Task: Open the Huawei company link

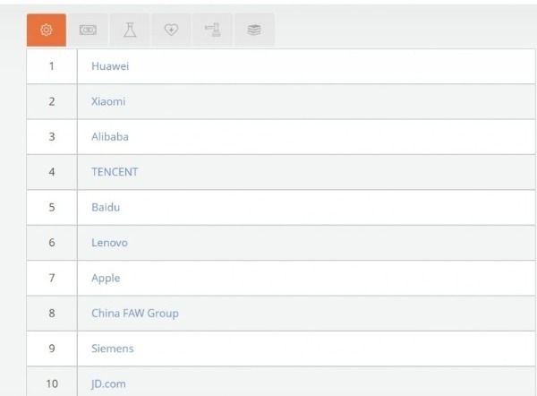Action: click(x=111, y=65)
